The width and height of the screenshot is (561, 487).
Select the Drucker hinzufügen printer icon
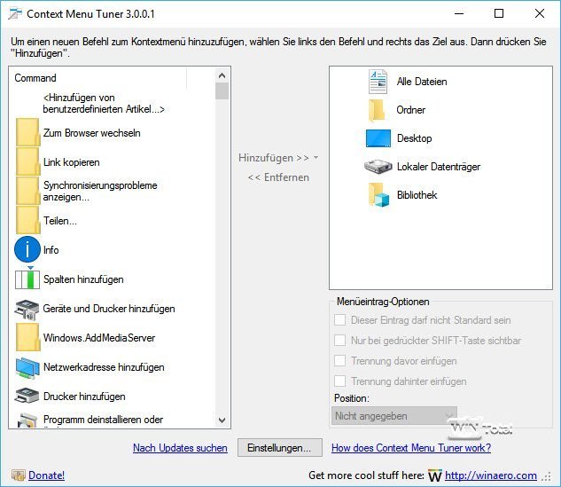click(x=27, y=397)
